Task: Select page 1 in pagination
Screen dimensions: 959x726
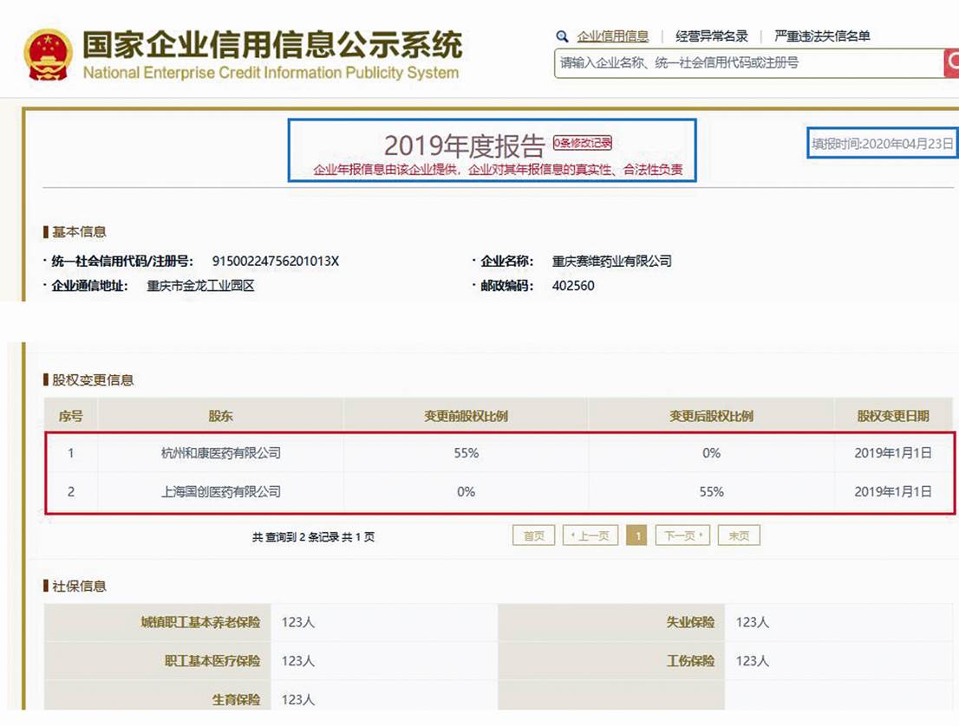Action: [x=636, y=536]
